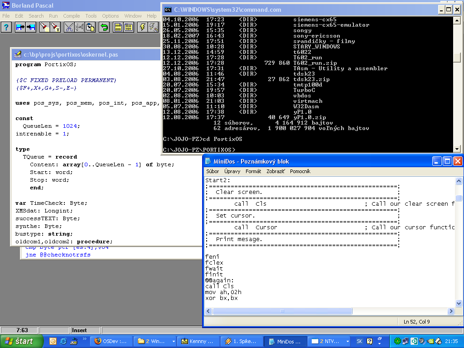This screenshot has width=464, height=348.
Task: Click the Help question mark toolbar icon
Action: tap(6, 27)
